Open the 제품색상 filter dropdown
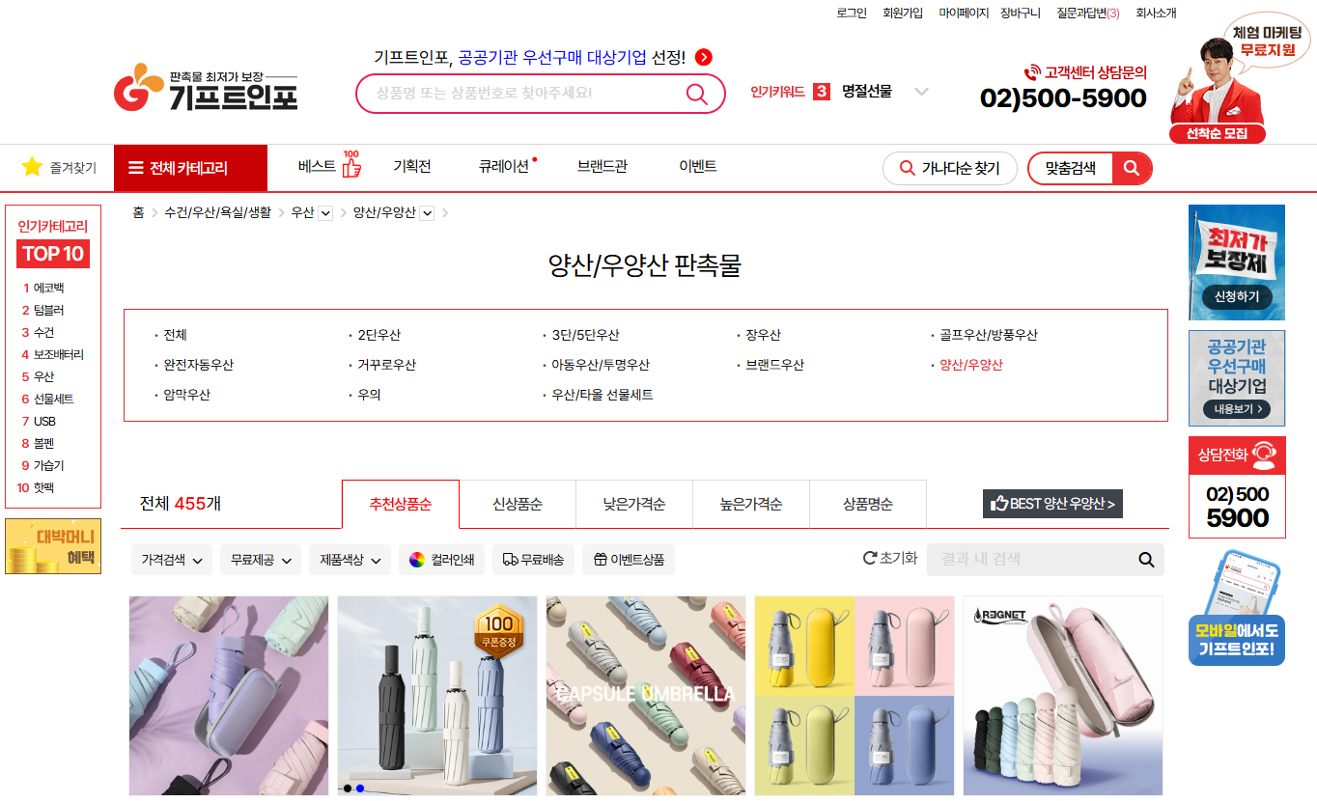This screenshot has width=1317, height=801. click(x=350, y=560)
